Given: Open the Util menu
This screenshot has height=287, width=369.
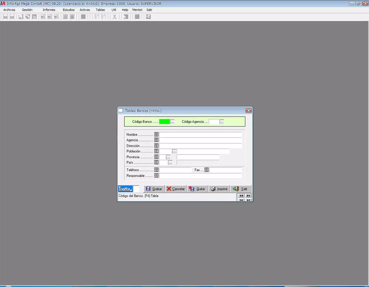Looking at the screenshot, I should point(114,10).
